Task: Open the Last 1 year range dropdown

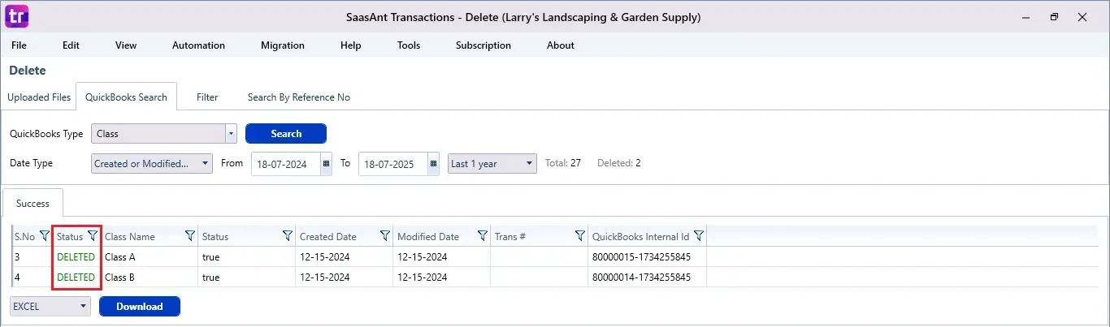Action: click(x=530, y=163)
